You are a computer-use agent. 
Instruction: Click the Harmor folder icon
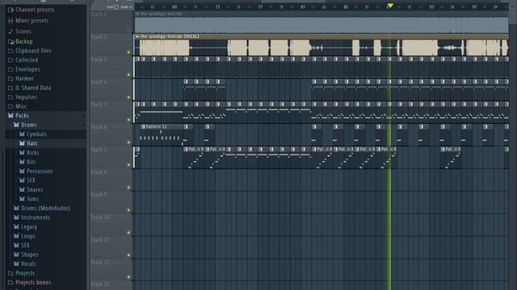click(x=11, y=79)
